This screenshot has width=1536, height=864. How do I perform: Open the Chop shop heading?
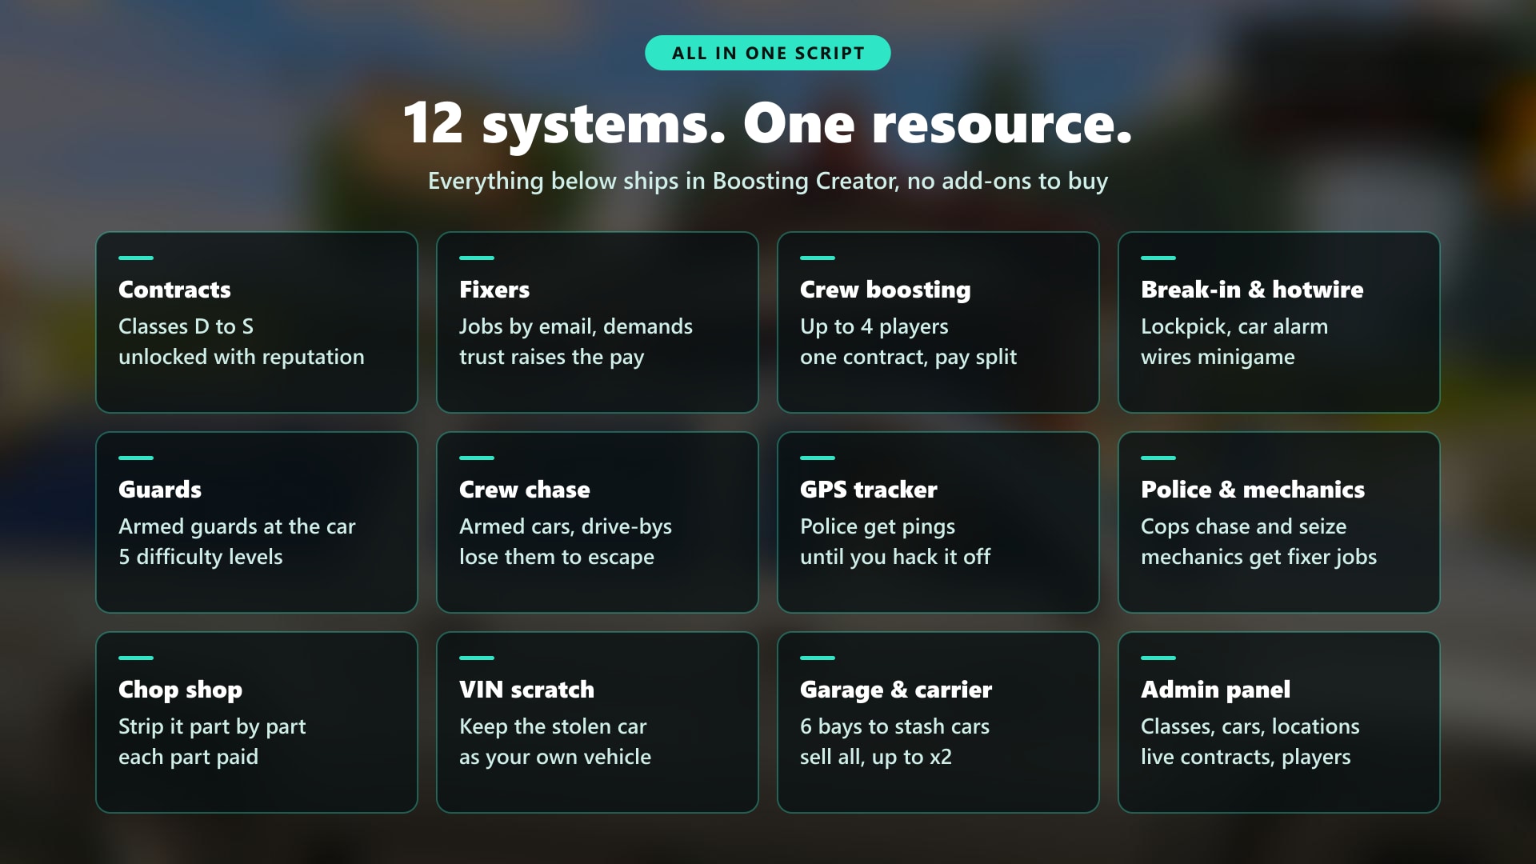coord(181,690)
